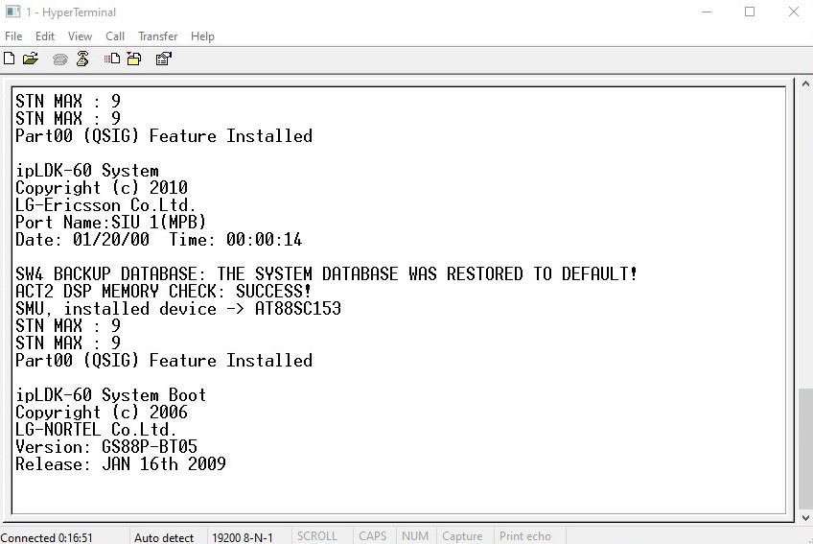Open the Help menu
This screenshot has height=544, width=813.
click(202, 36)
